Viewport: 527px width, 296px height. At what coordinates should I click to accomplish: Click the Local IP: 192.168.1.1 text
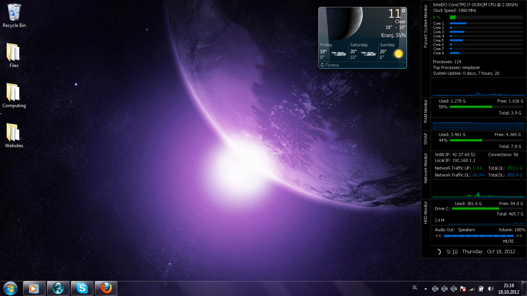[x=455, y=160]
